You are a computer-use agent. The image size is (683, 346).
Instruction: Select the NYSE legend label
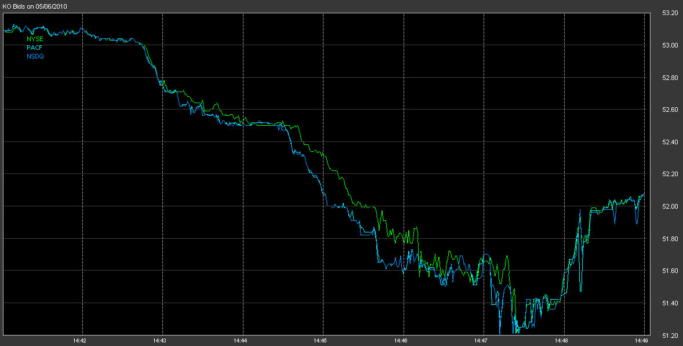[35, 39]
